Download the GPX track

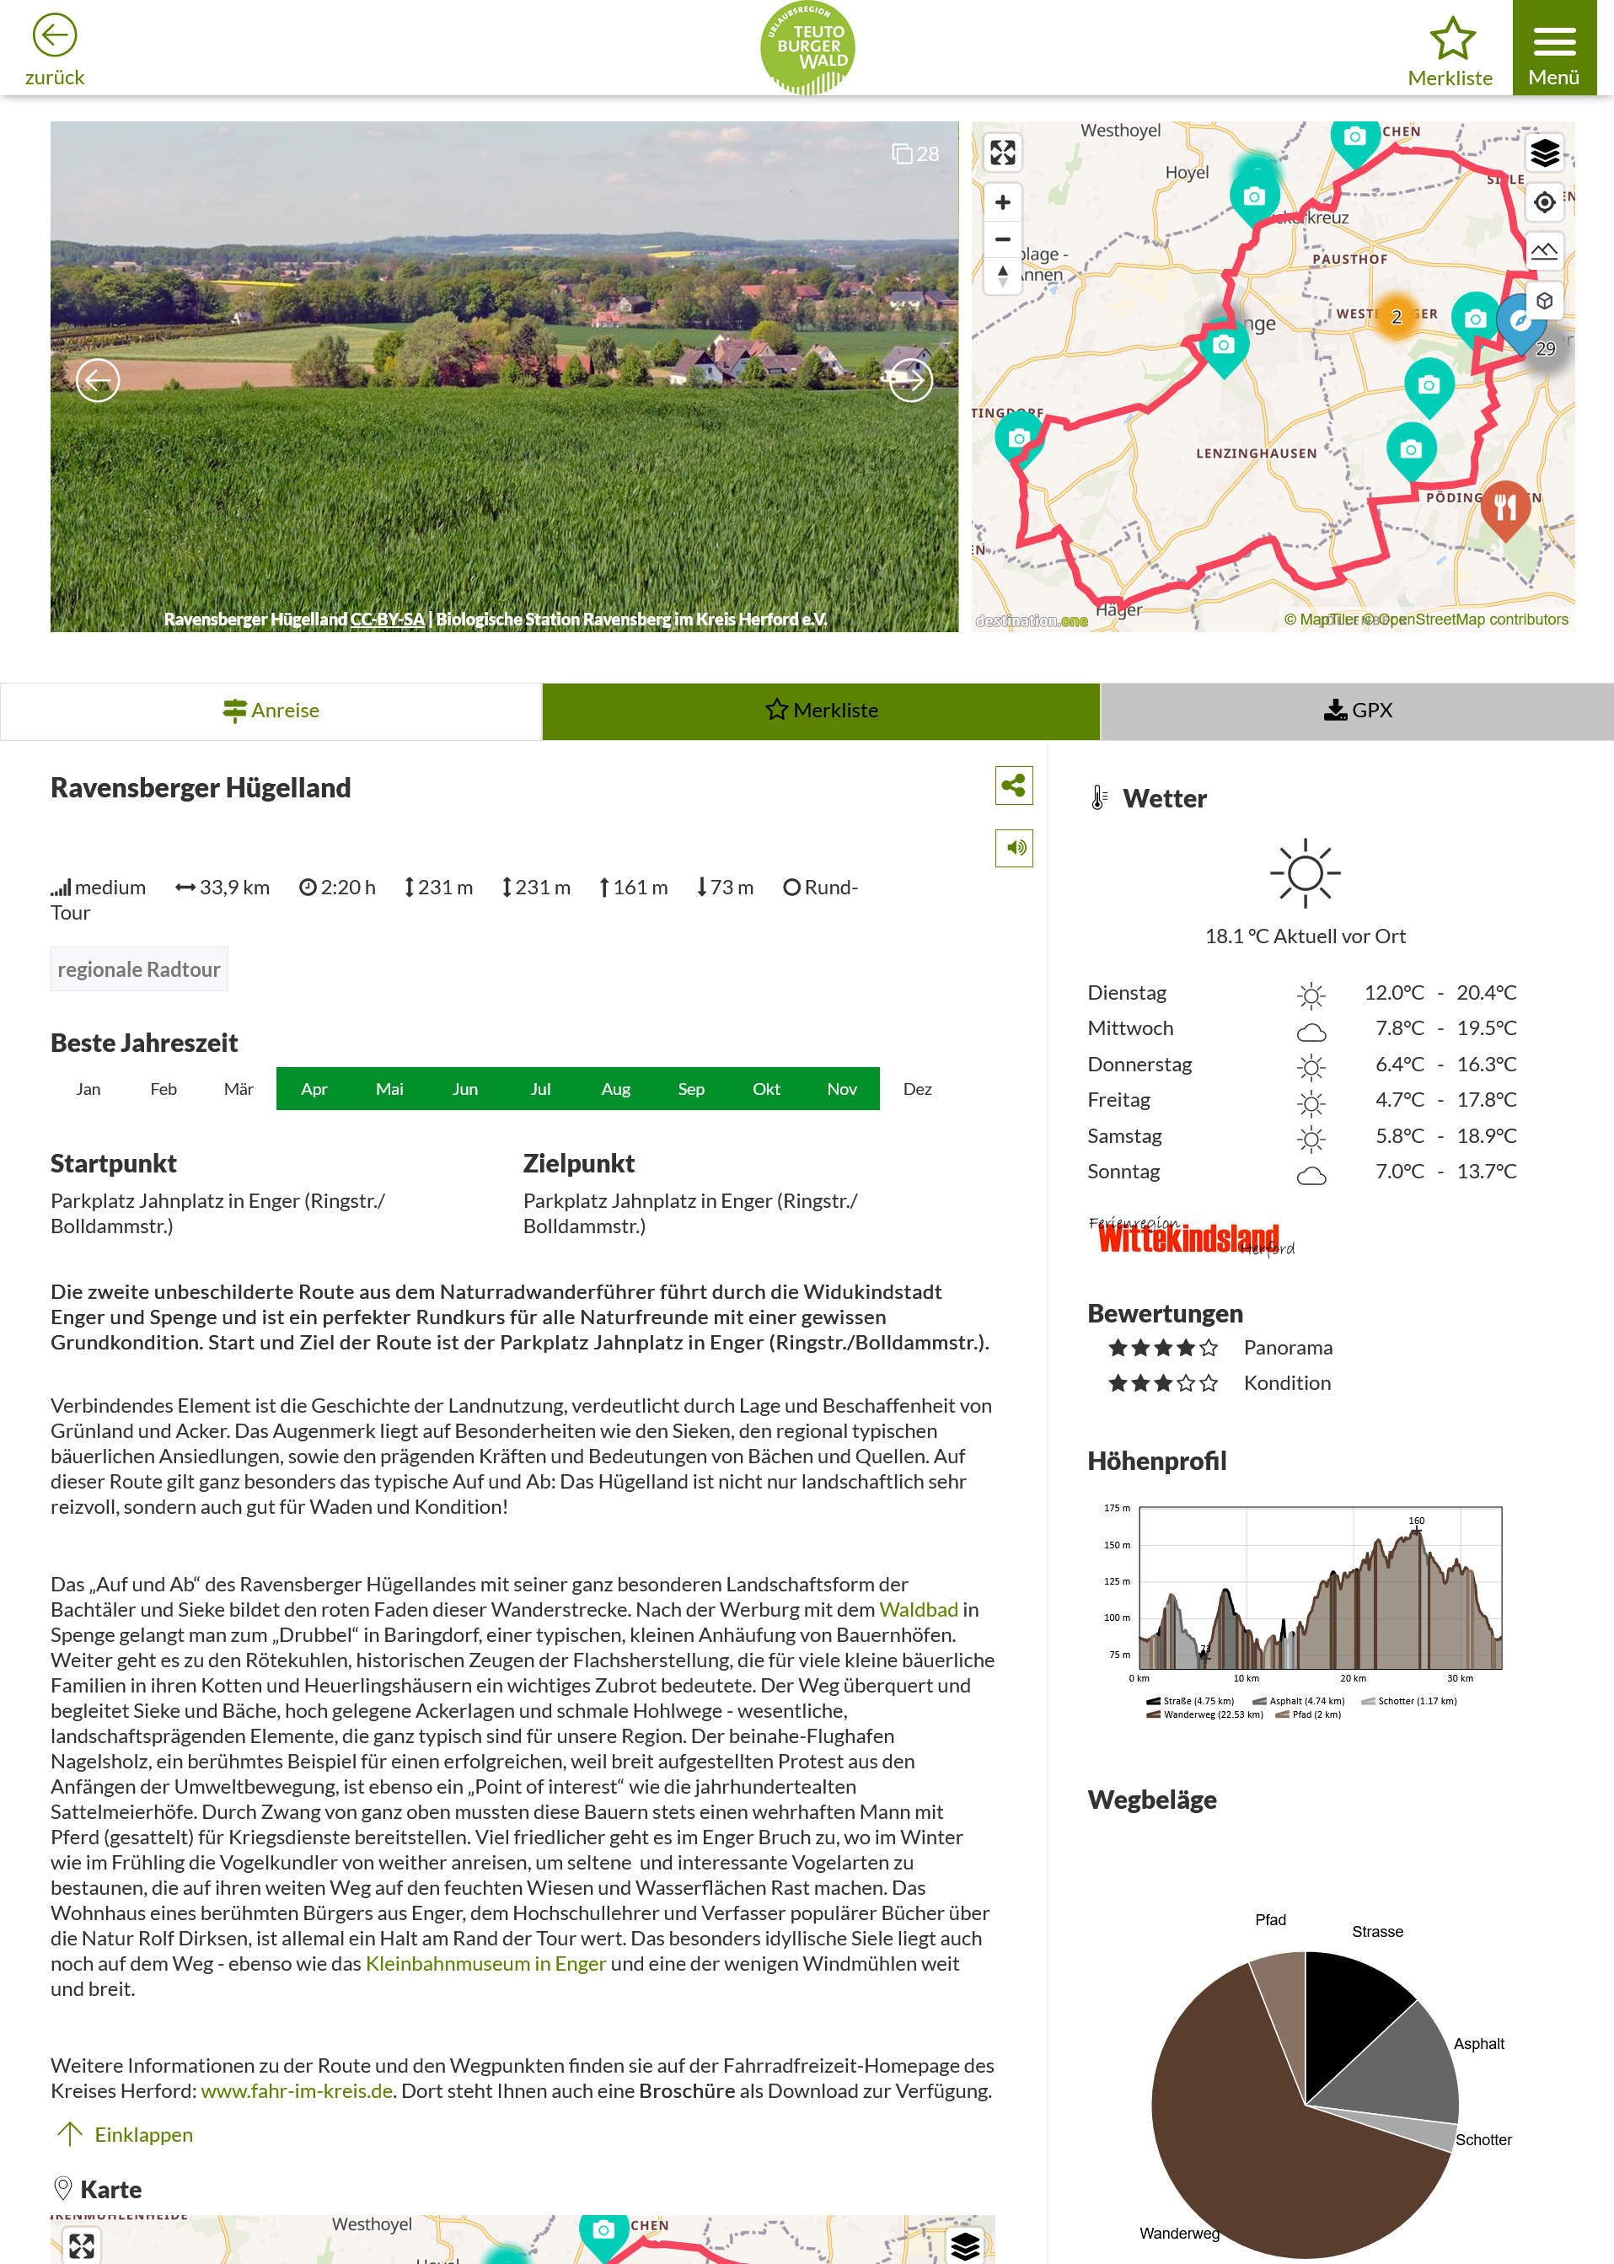point(1358,711)
